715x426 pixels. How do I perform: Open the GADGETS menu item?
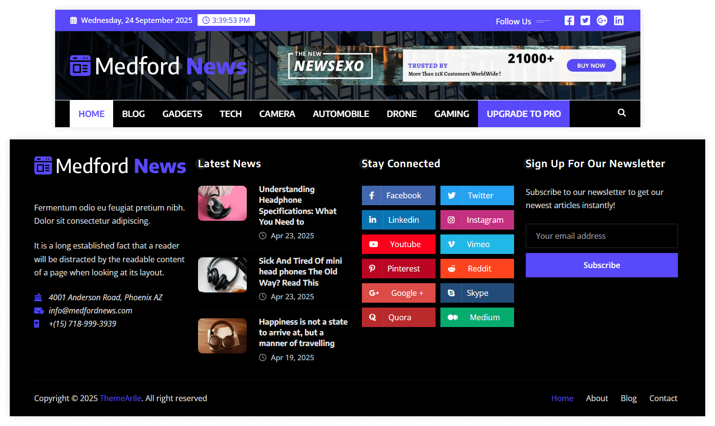pos(182,114)
